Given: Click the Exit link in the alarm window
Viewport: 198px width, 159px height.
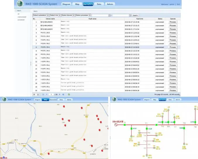Looking at the screenshot, I should (178, 4).
